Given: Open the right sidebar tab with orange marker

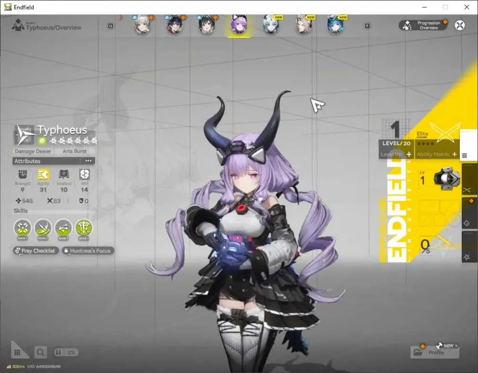Looking at the screenshot, I should coord(470,213).
